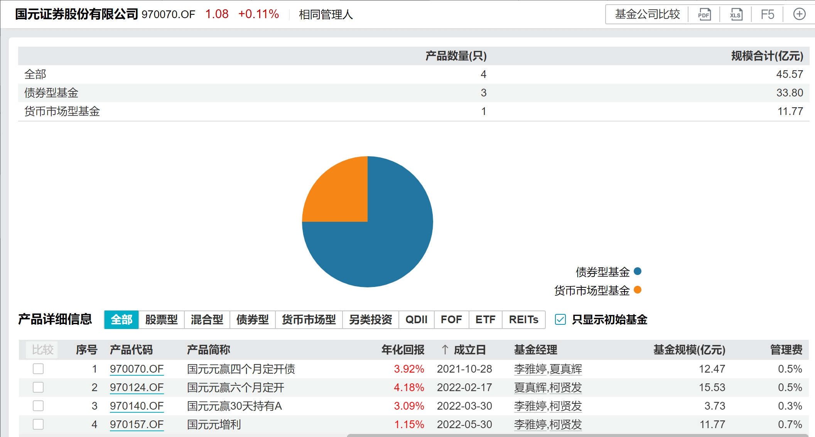
Task: Check the box for 970140.OF row
Action: 38,406
